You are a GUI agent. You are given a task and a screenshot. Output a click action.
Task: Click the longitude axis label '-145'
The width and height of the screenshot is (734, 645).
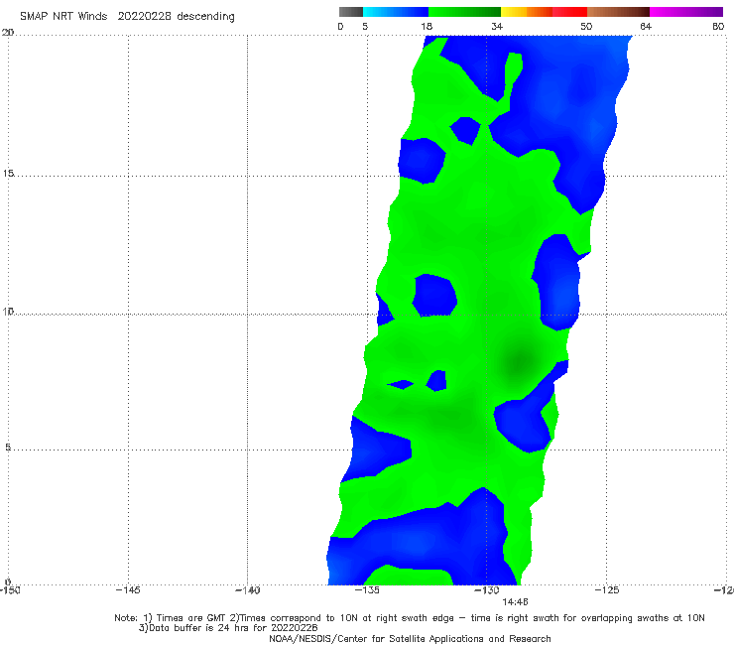coord(128,589)
